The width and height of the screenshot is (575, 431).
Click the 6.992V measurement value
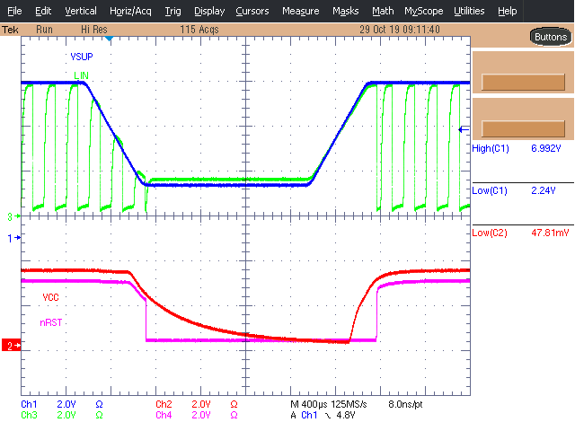tap(545, 148)
